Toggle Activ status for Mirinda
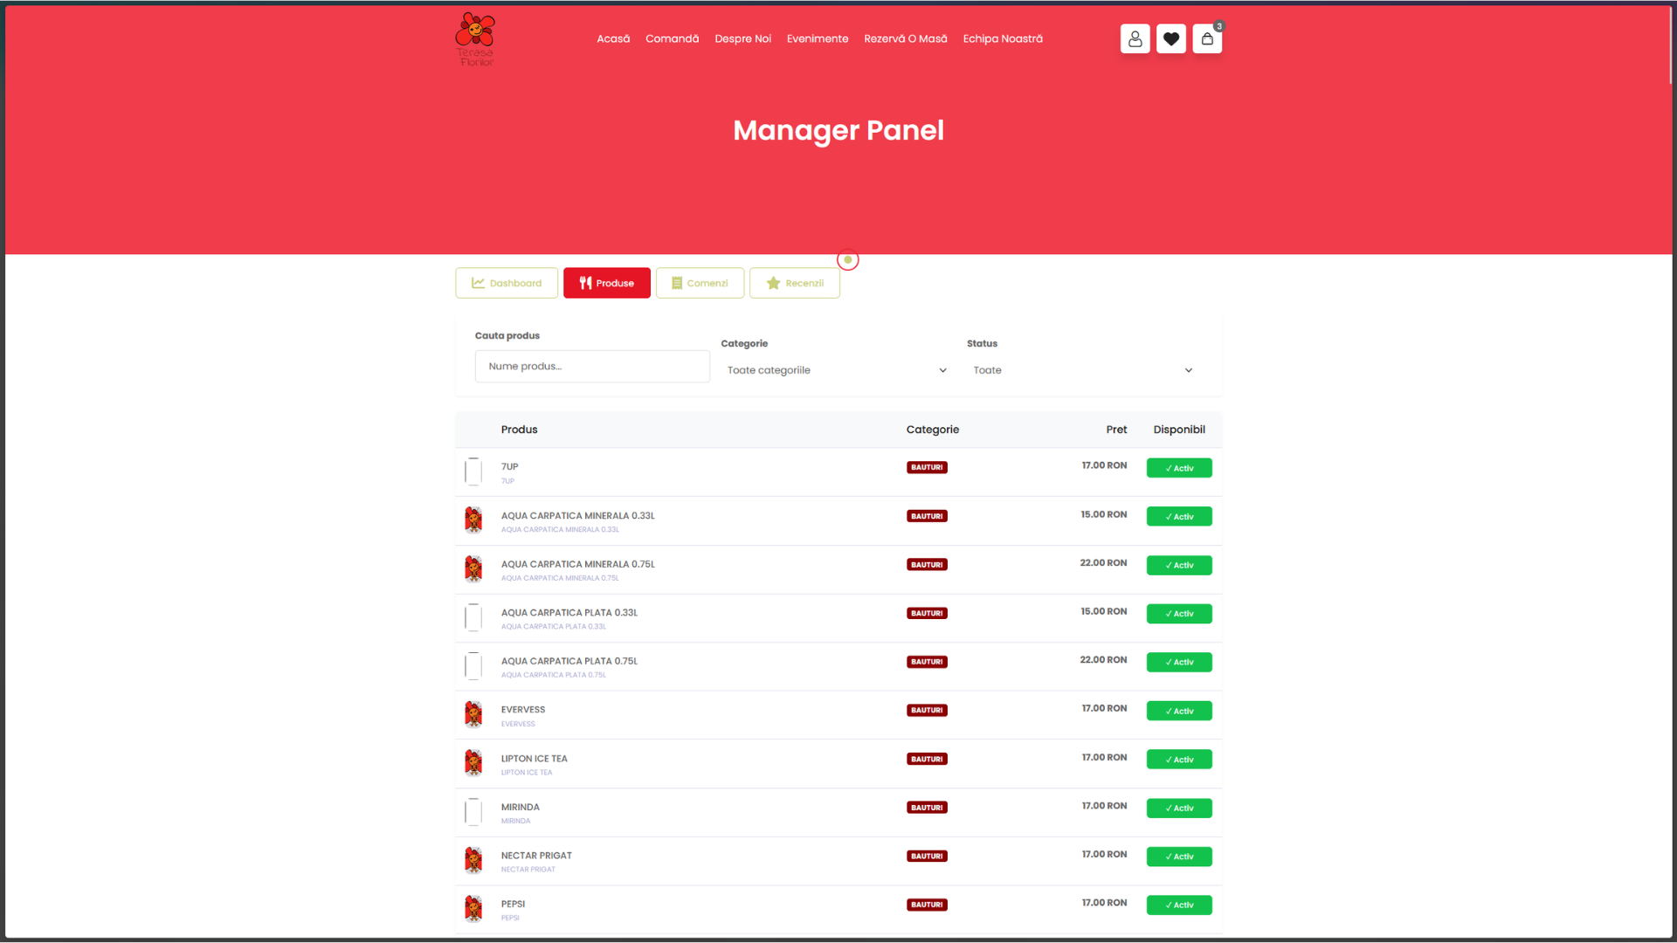The image size is (1677, 943). coord(1179,808)
